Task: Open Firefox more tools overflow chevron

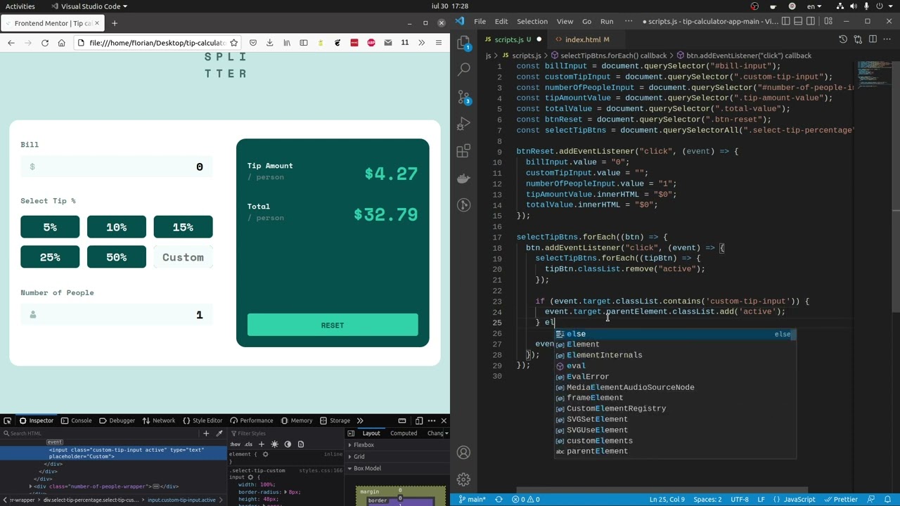Action: (421, 43)
